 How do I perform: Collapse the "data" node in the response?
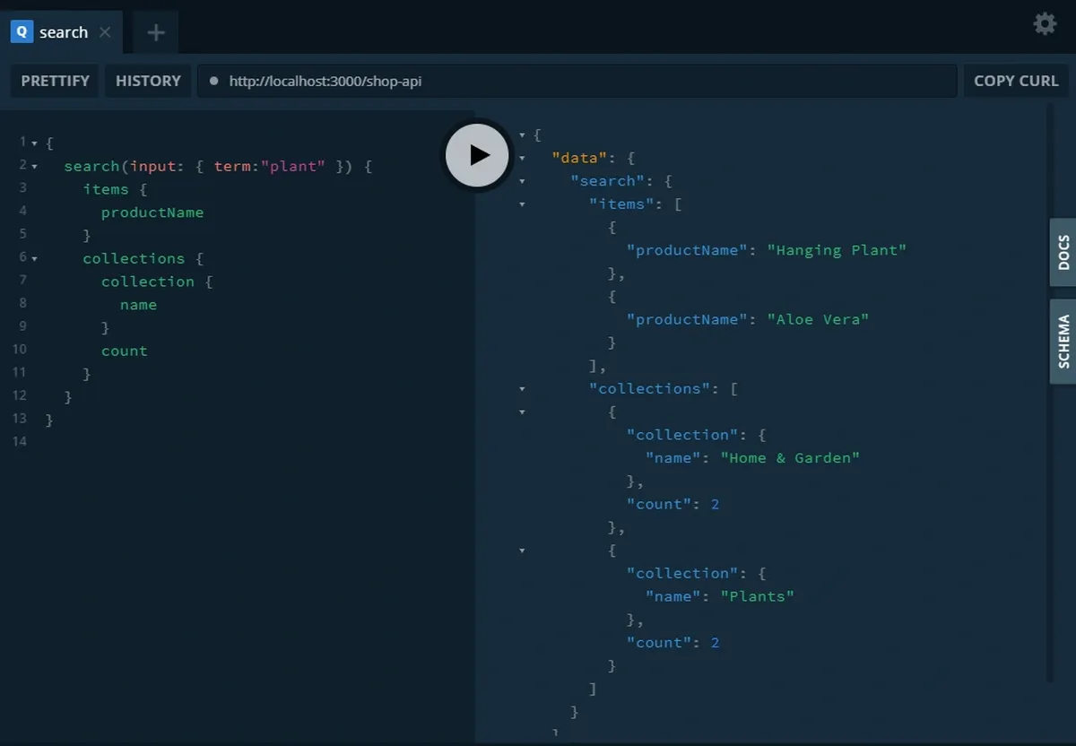point(522,159)
